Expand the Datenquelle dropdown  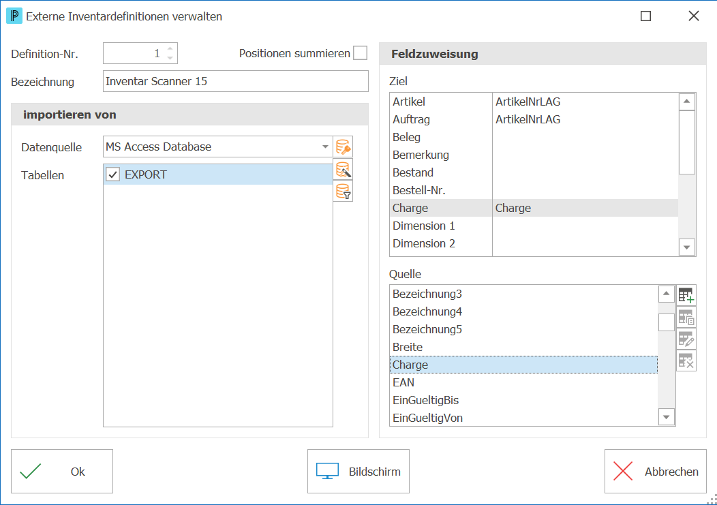pyautogui.click(x=325, y=147)
